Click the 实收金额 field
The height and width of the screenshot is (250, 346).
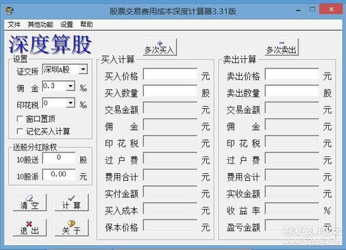[292, 192]
